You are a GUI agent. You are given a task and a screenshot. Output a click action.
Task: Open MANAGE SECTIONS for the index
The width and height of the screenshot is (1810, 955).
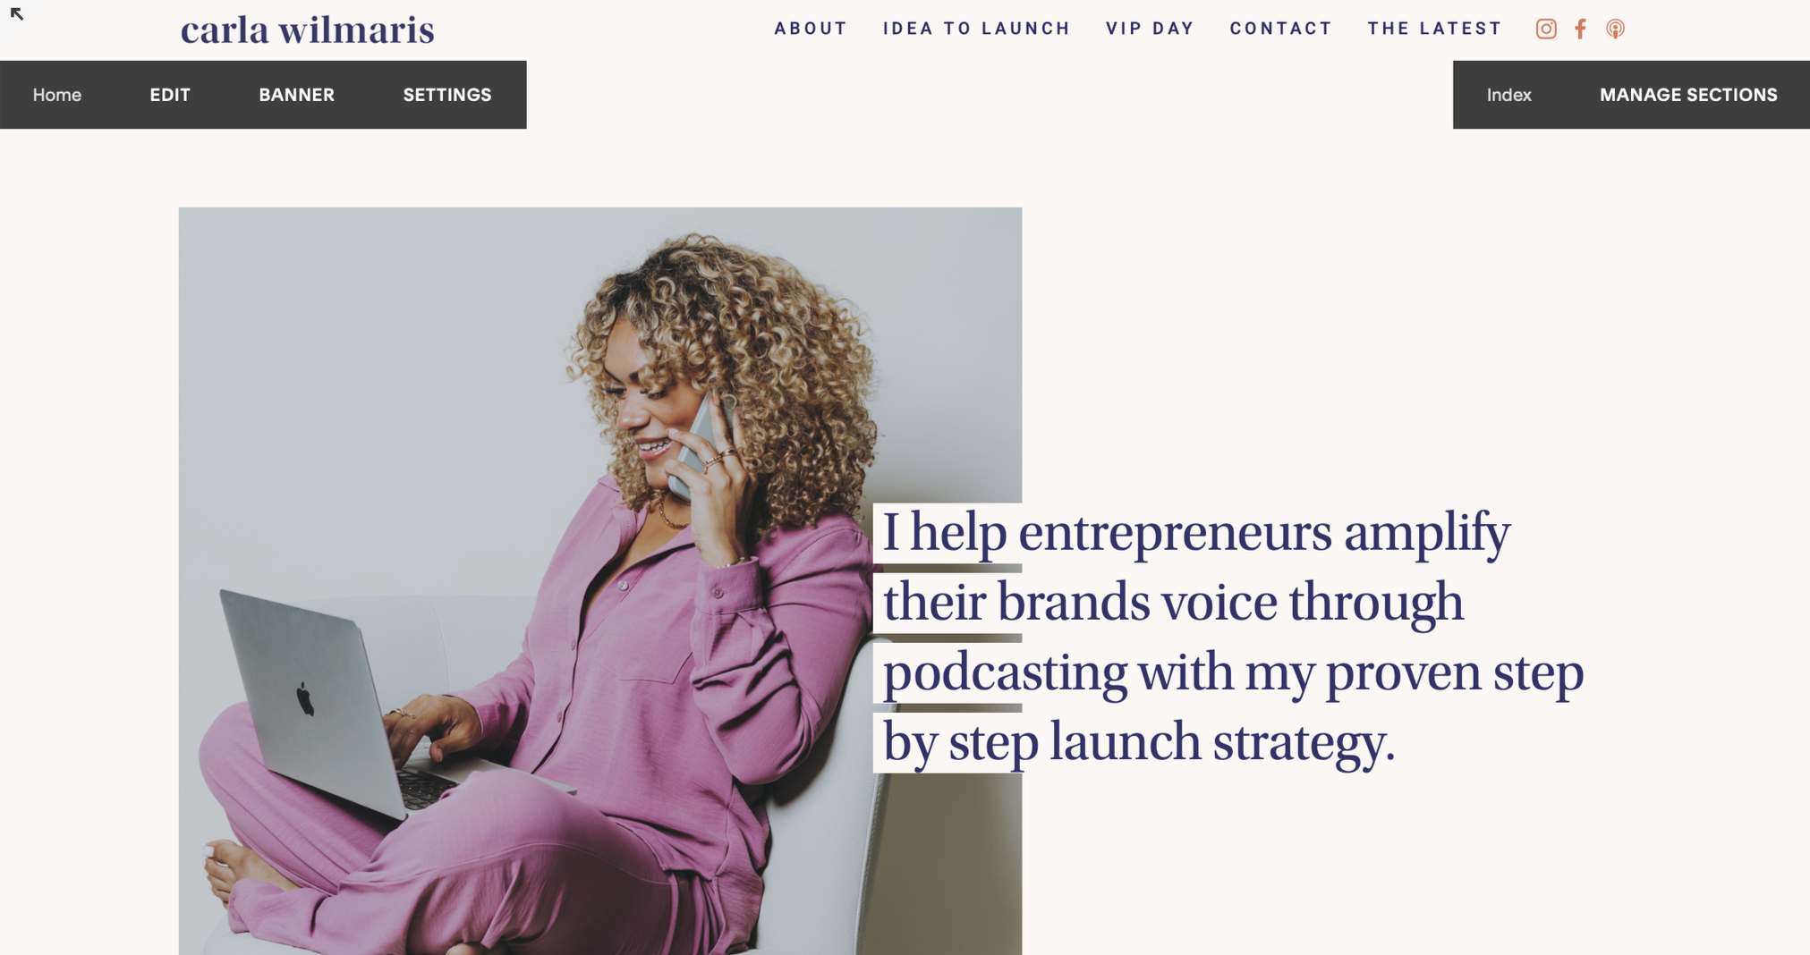coord(1688,95)
